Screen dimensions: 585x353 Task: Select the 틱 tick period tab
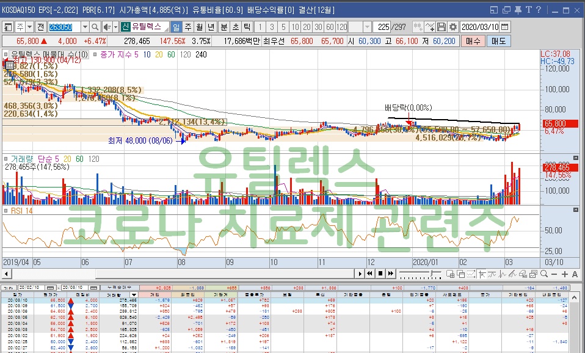click(x=247, y=27)
